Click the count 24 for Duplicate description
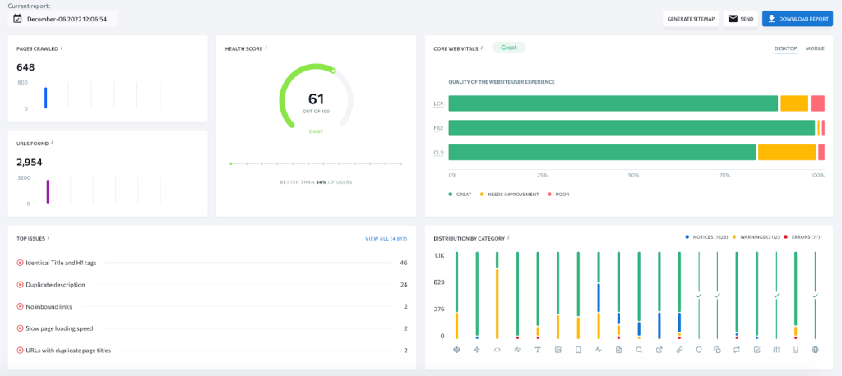Image resolution: width=842 pixels, height=376 pixels. [404, 285]
